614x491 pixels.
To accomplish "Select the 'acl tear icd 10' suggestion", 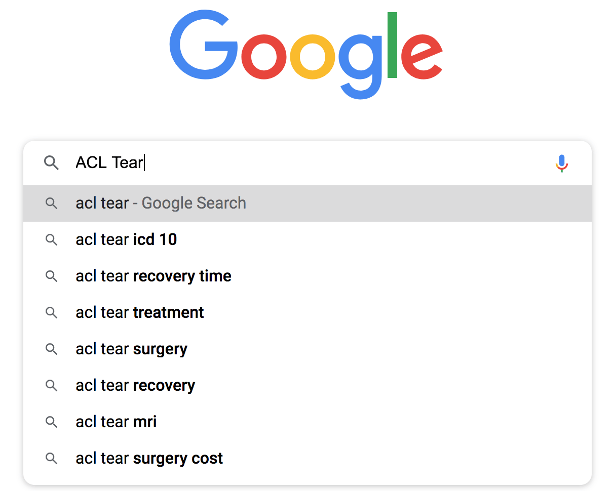I will click(x=126, y=239).
